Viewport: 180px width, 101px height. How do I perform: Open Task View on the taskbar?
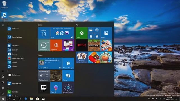(20, 98)
